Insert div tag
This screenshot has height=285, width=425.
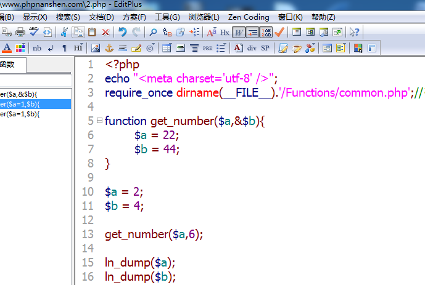pyautogui.click(x=252, y=48)
